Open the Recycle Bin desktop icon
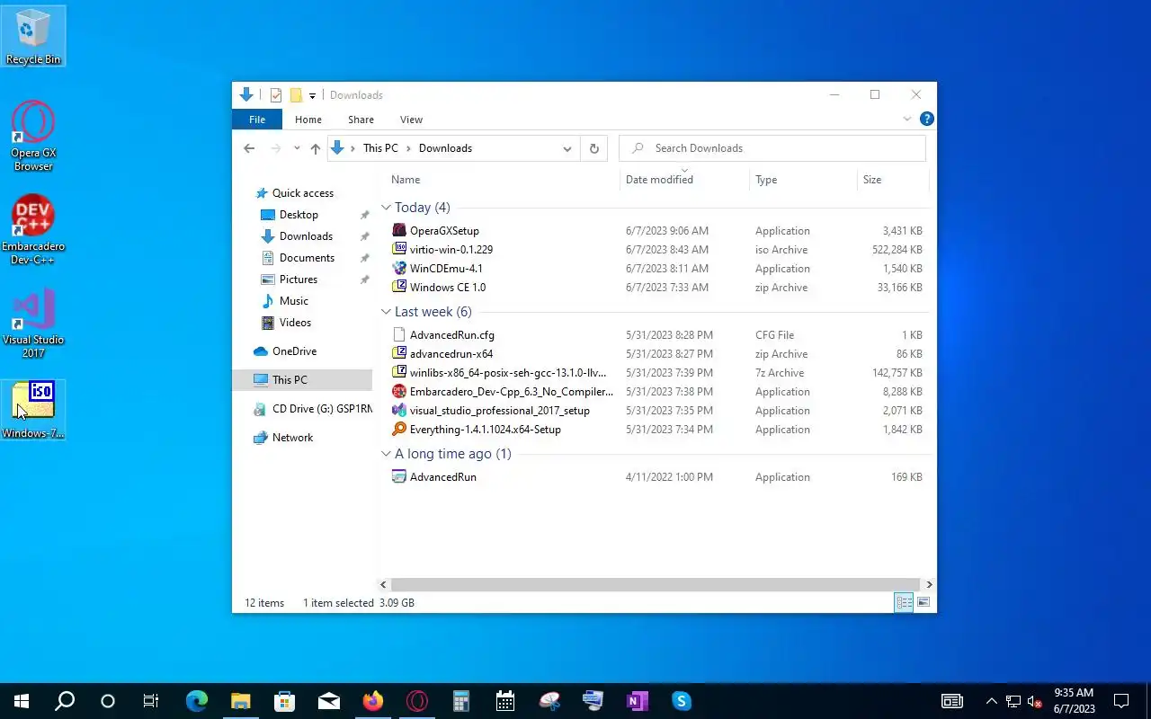This screenshot has height=719, width=1151. pos(33,36)
